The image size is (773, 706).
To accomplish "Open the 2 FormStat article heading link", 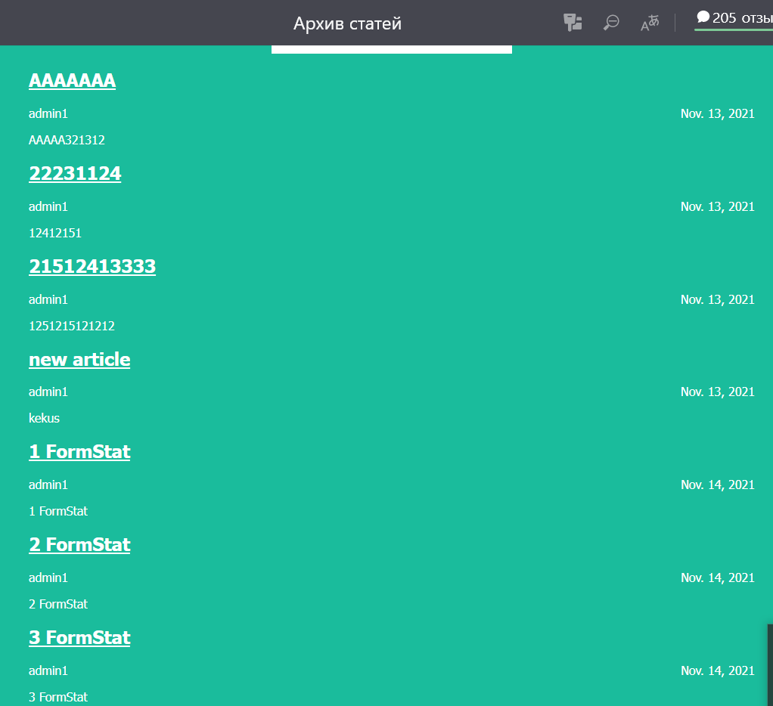I will [x=79, y=545].
